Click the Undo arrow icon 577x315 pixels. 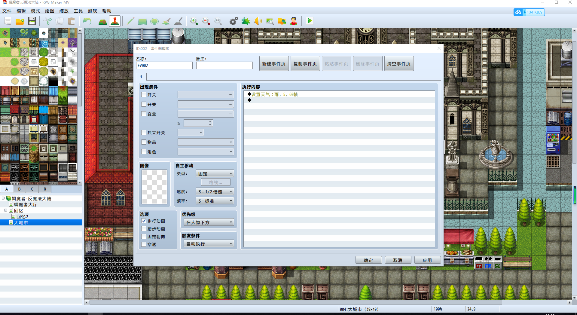click(87, 21)
